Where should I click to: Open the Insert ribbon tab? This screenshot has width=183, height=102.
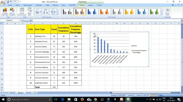[x=17, y=5]
